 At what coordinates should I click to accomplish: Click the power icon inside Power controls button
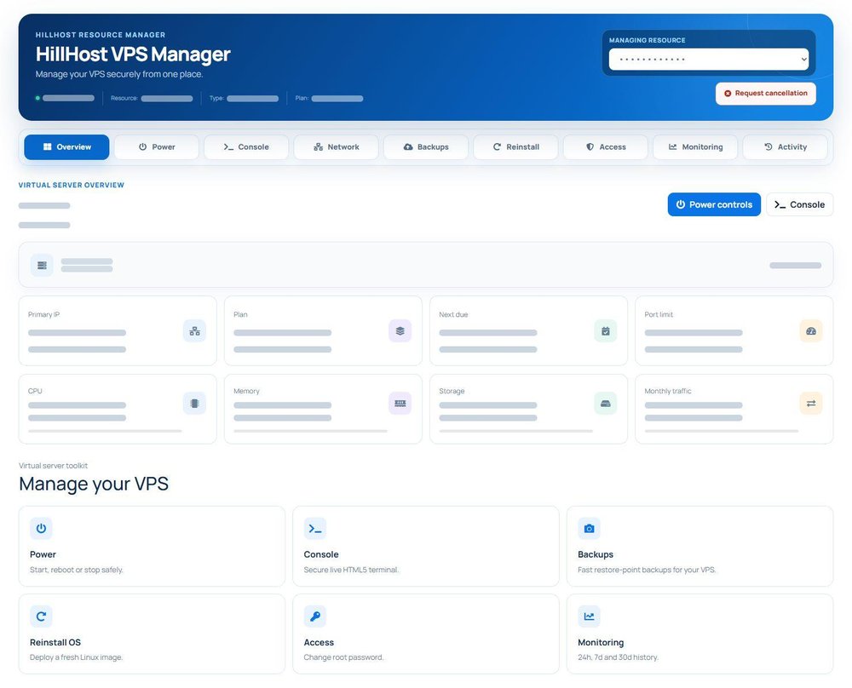click(x=680, y=204)
